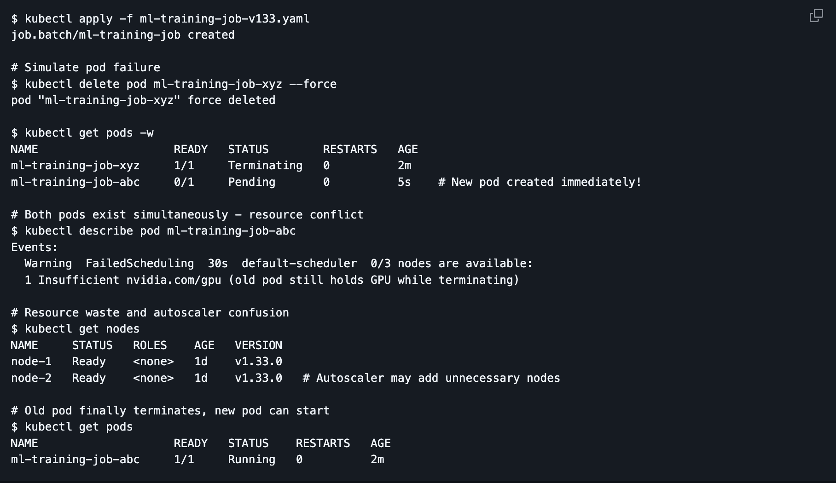The height and width of the screenshot is (483, 836).
Task: Click '# Autoscaler may add unnecessary nodes' comment
Action: click(x=431, y=378)
